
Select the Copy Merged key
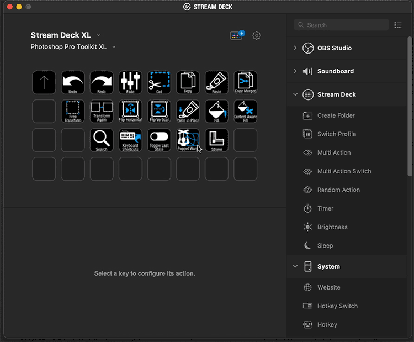245,82
